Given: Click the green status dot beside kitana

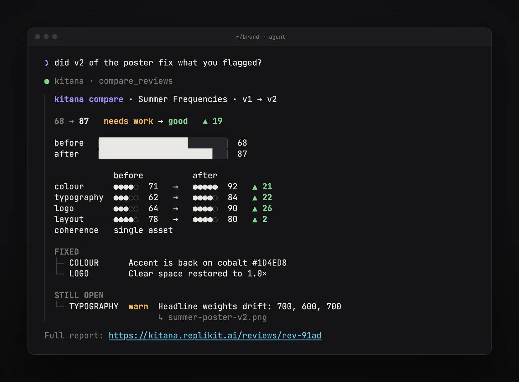Looking at the screenshot, I should pos(47,81).
